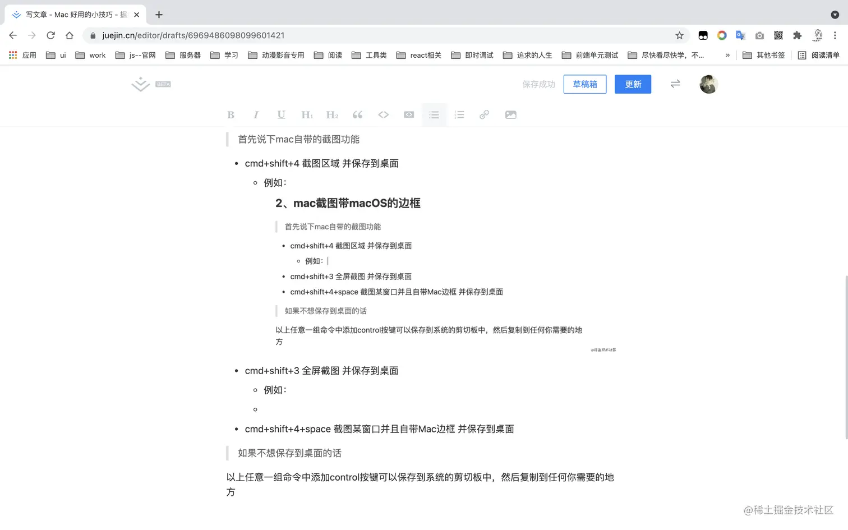This screenshot has width=848, height=530.
Task: Insert an H1 heading
Action: pos(307,115)
